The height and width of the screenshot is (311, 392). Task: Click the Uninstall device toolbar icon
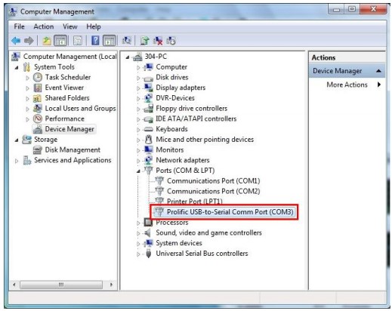(x=158, y=41)
